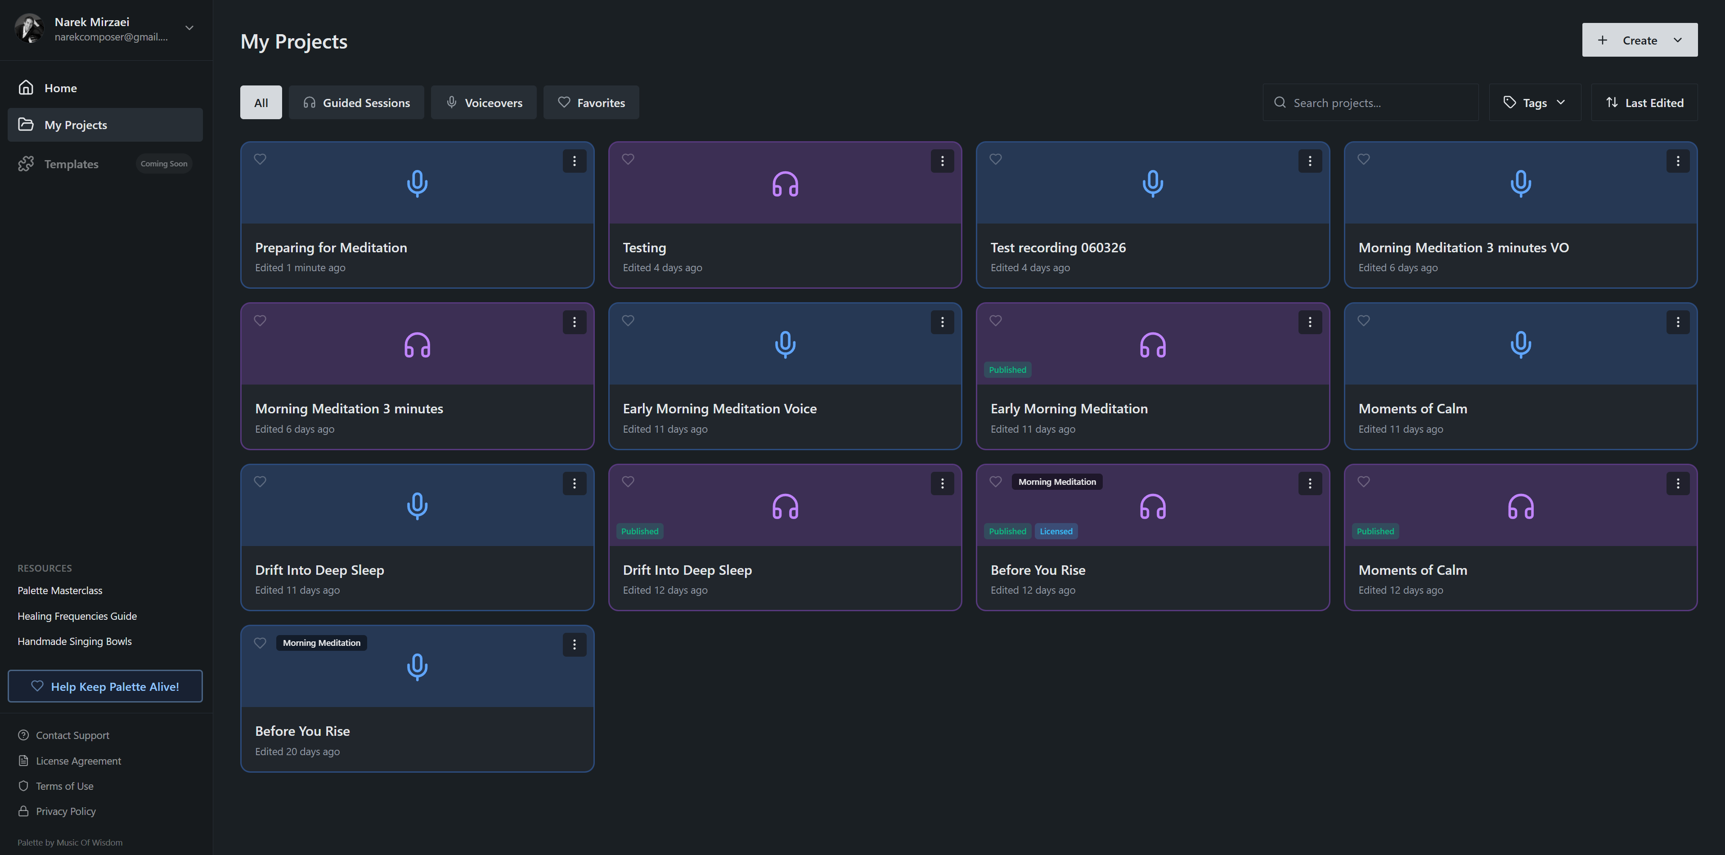Viewport: 1725px width, 855px height.
Task: Toggle favorite heart on Moments of Calm voiceover
Action: [1363, 321]
